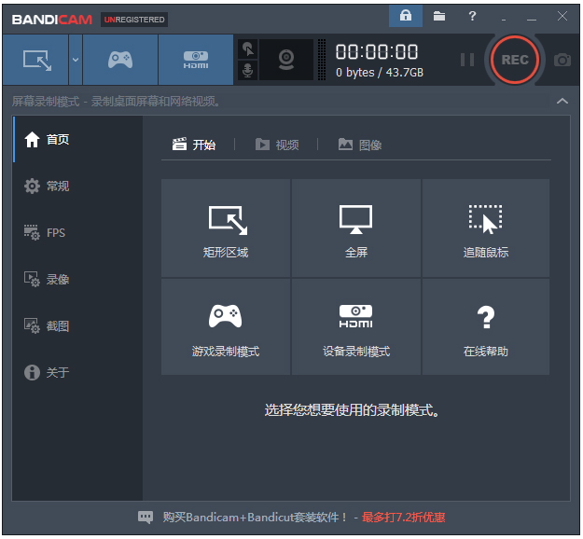Click the lock icon in title bar
Image resolution: width=583 pixels, height=539 pixels.
(406, 16)
